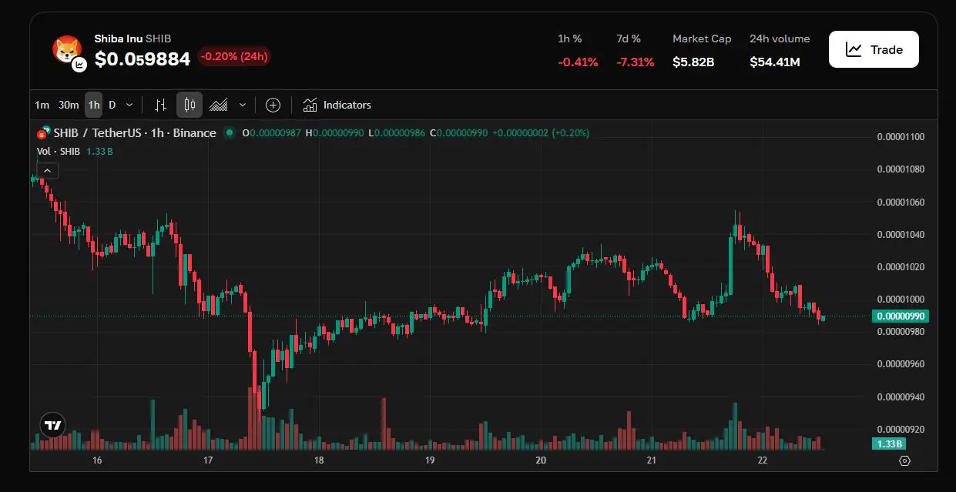Click the current price label 0.00000990
Viewport: 956px width, 492px height.
(x=901, y=316)
